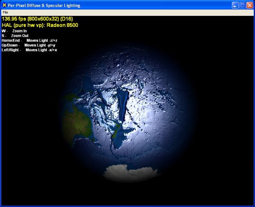255x207 pixels.
Task: Click the 'Up/Down - Moves Light -y/+y' line
Action: coord(28,45)
